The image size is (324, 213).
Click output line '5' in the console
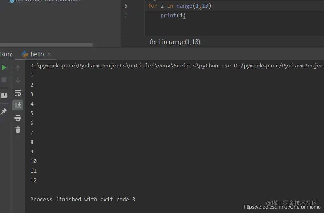32,113
